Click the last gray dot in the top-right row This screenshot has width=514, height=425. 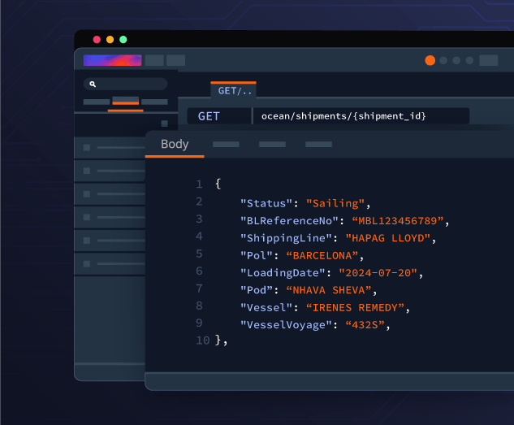click(469, 60)
